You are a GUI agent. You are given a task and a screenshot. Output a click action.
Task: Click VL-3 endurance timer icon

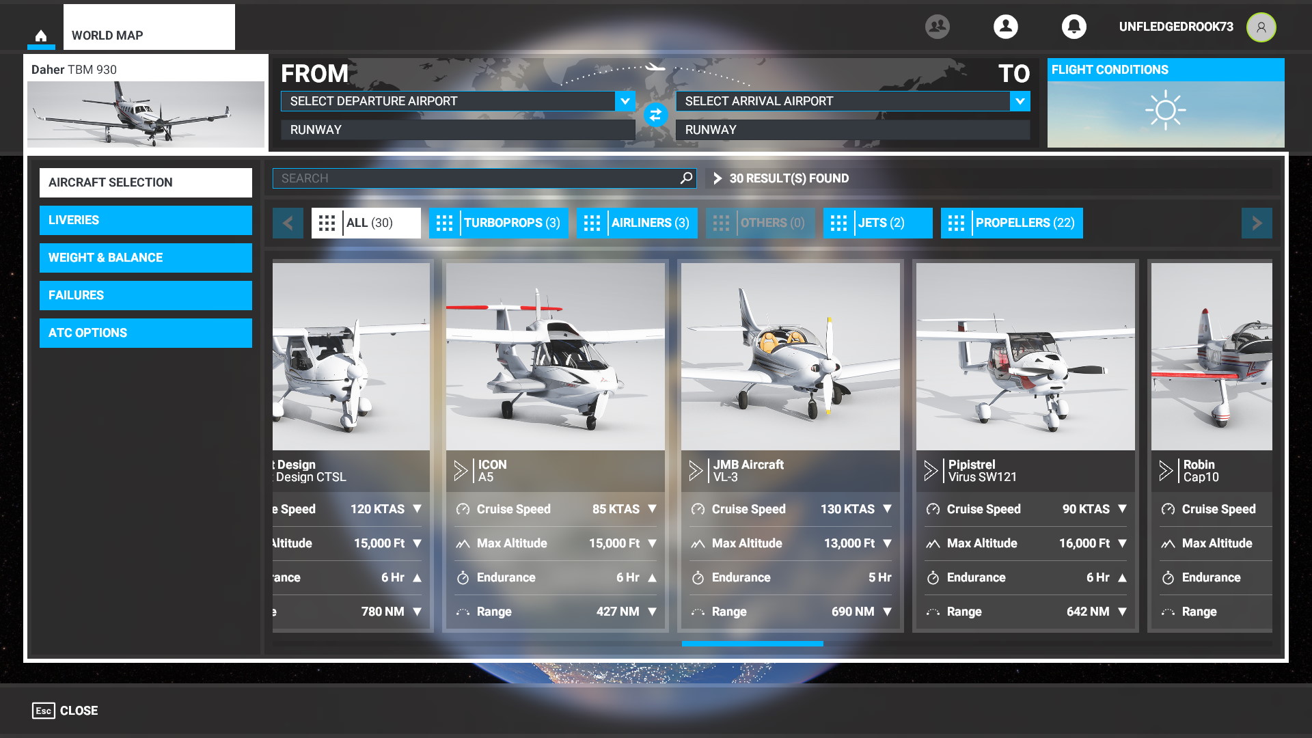tap(698, 577)
